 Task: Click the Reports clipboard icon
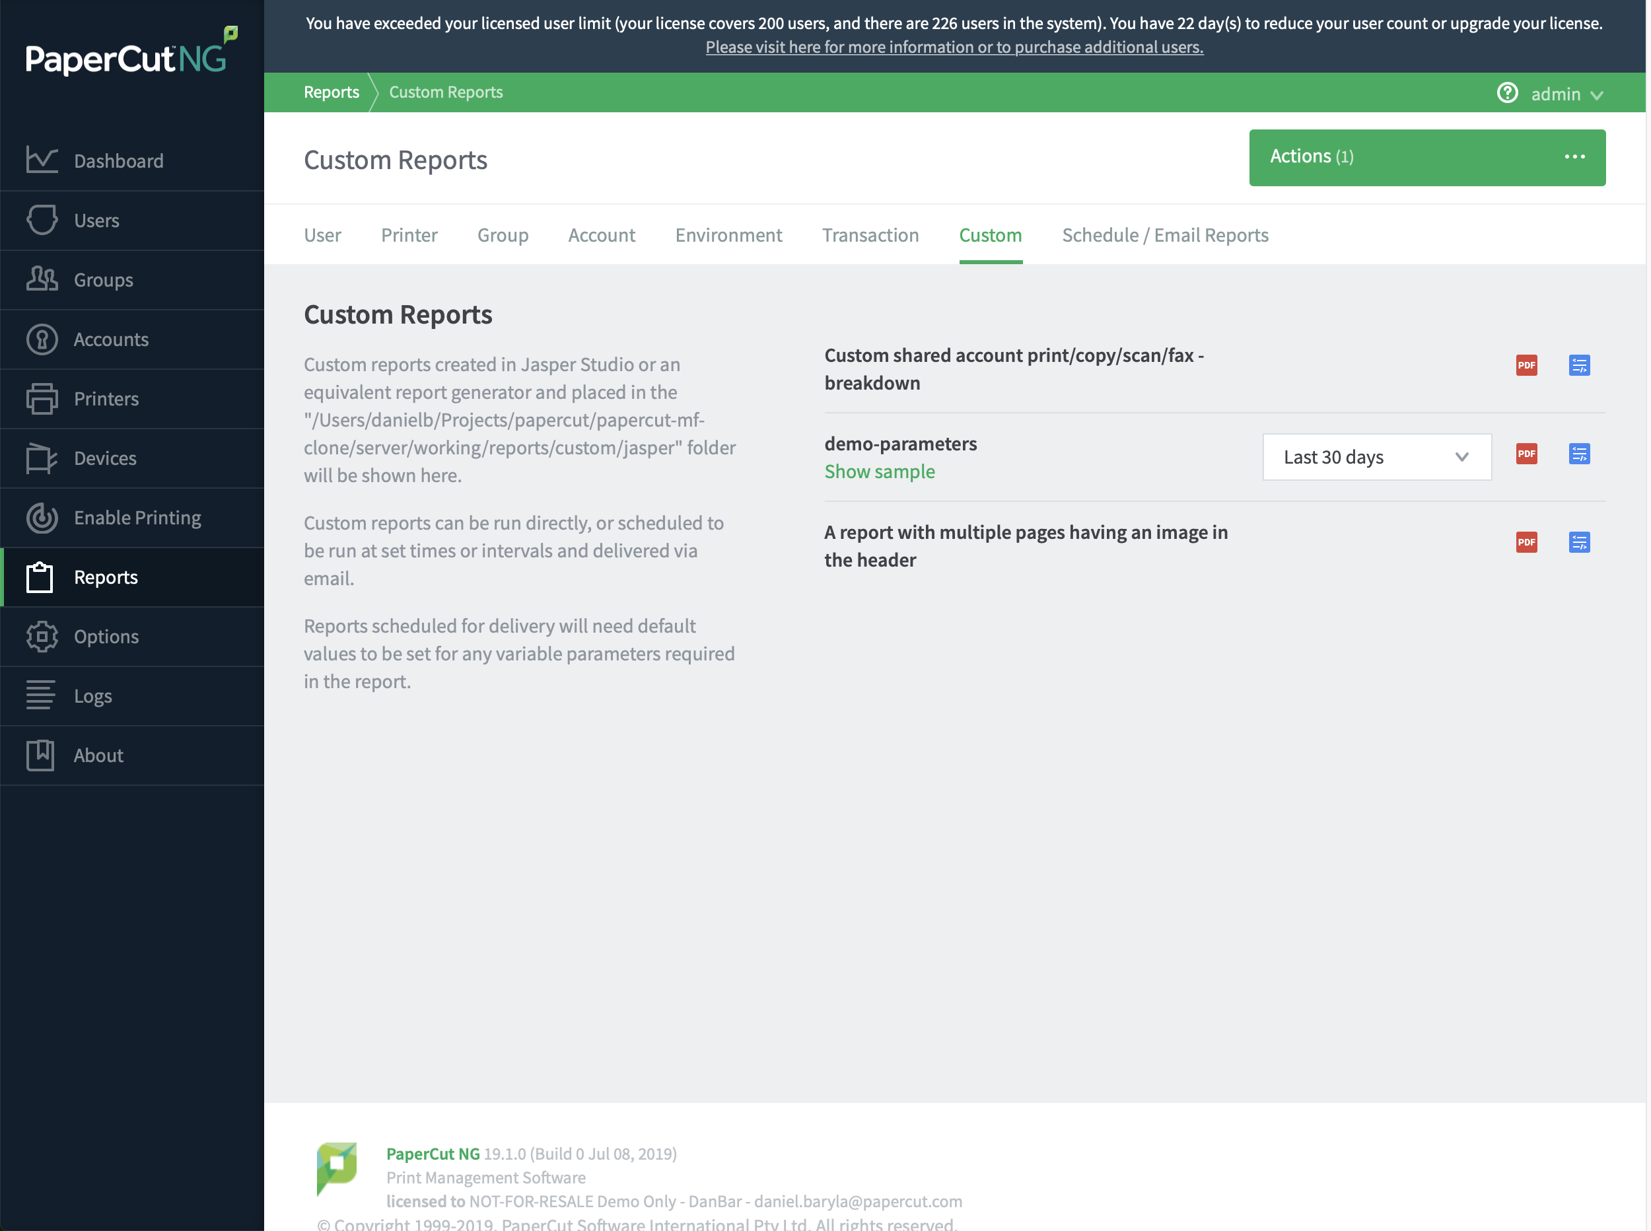coord(40,577)
